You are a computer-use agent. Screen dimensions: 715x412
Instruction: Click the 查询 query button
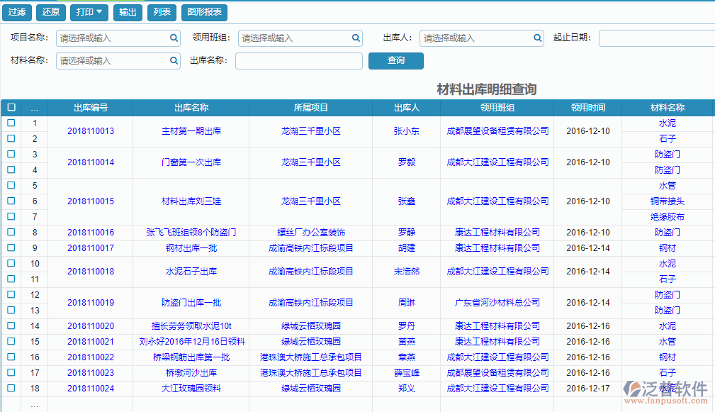(x=395, y=60)
